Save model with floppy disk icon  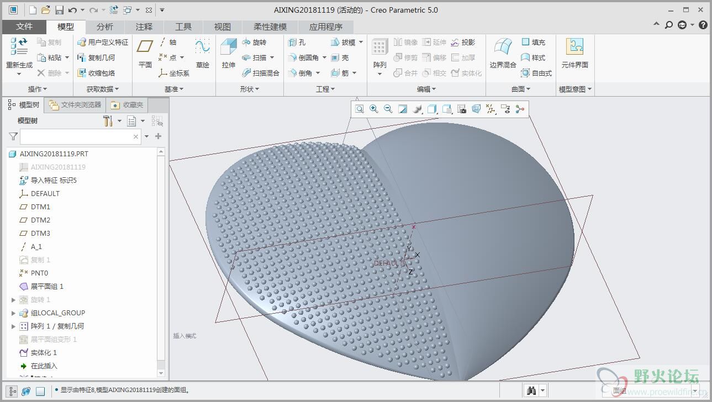59,10
